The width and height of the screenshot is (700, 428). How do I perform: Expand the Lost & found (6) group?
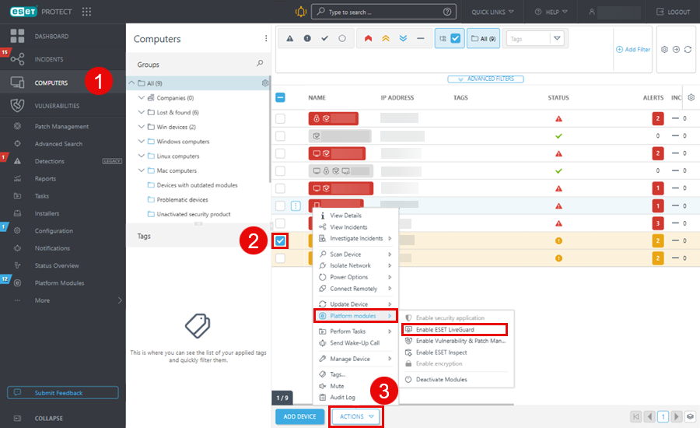coord(141,112)
